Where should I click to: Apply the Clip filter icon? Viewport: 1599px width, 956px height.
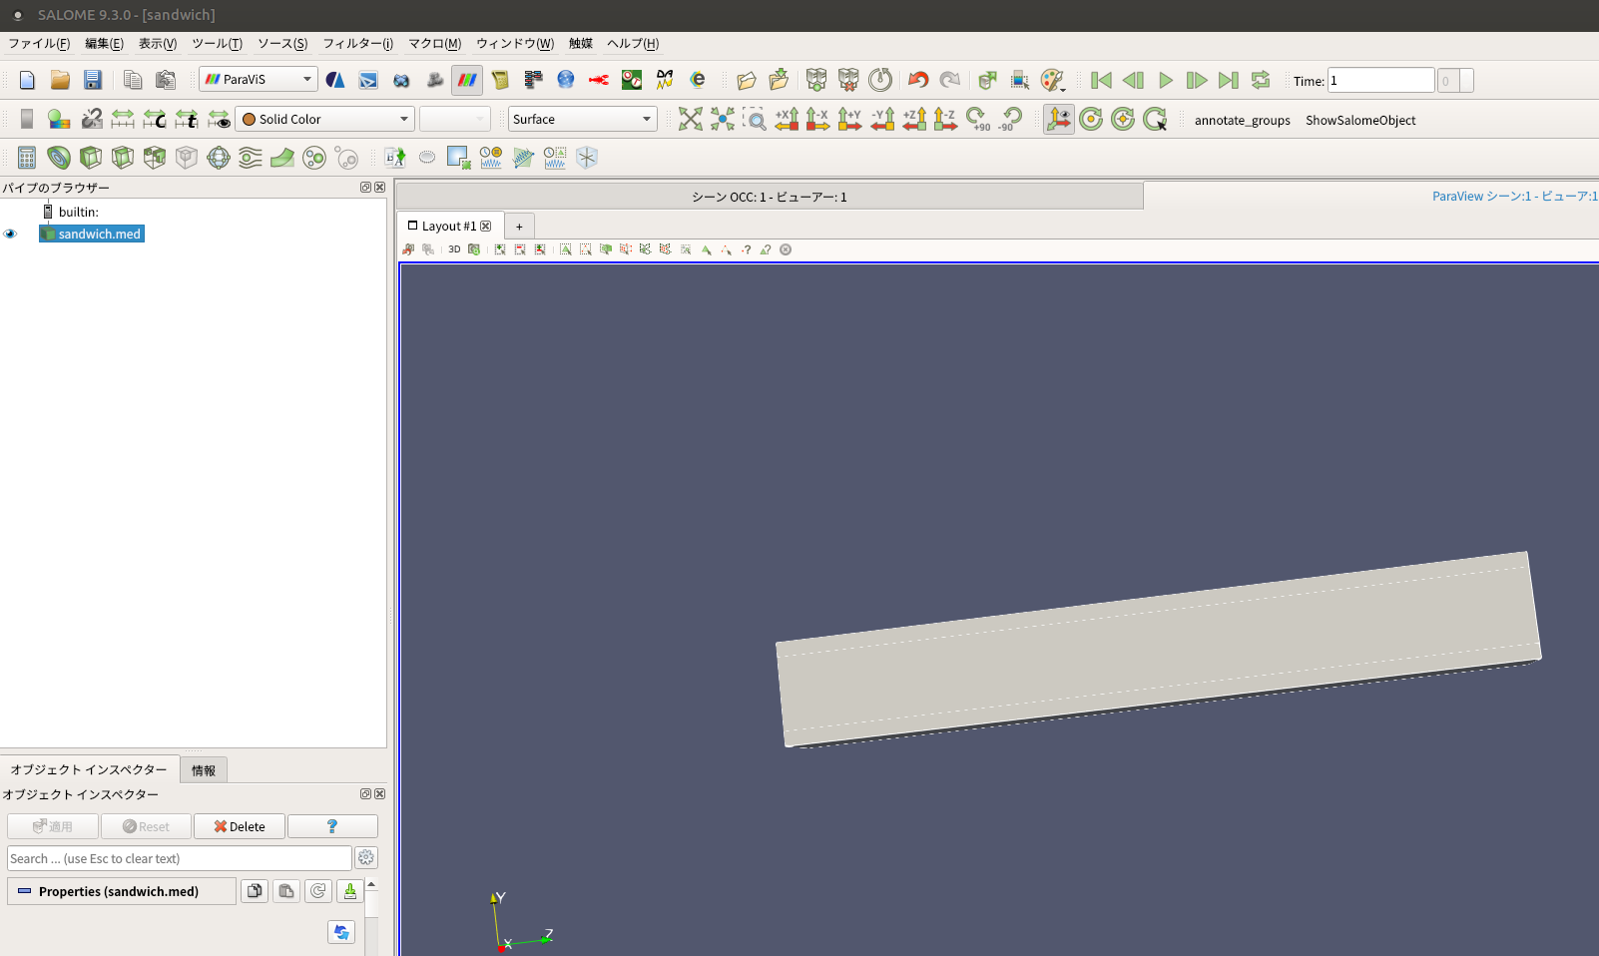91,158
